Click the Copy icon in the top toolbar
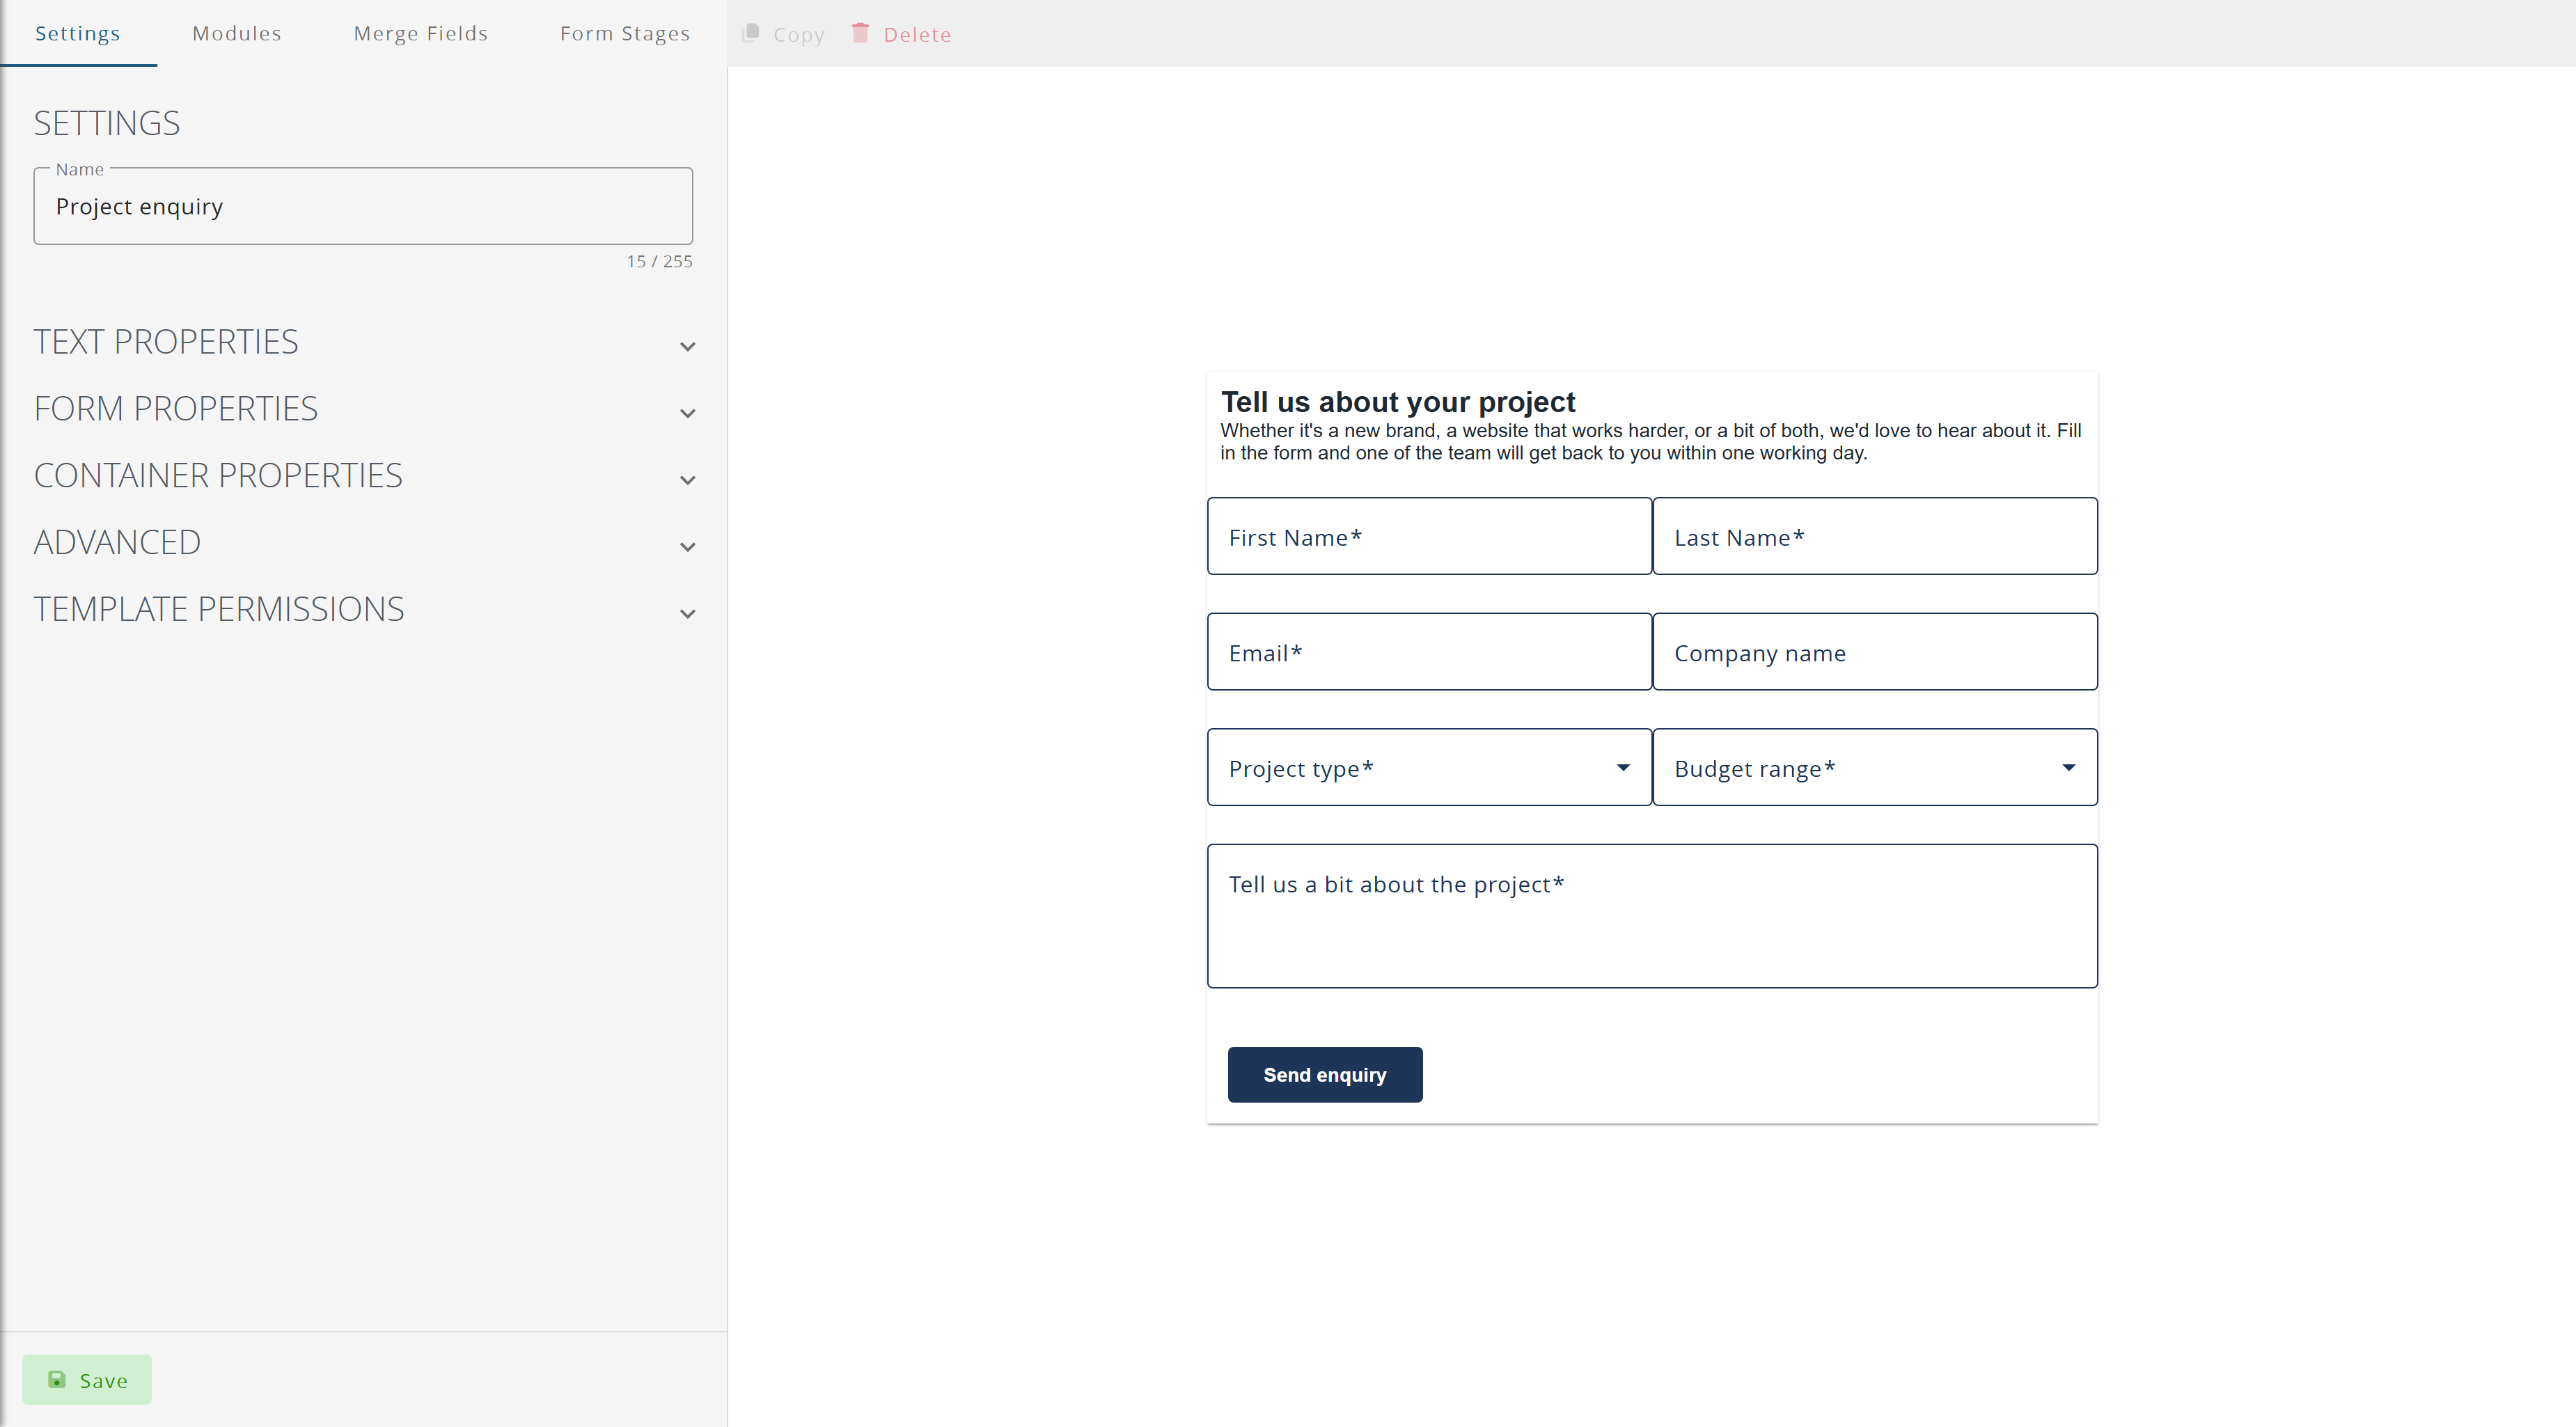This screenshot has width=2576, height=1427. tap(751, 33)
